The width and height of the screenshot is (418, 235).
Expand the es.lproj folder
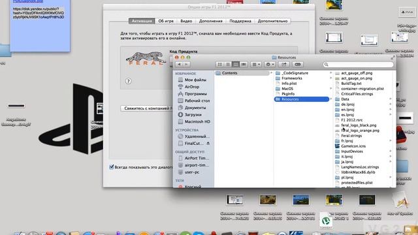pyautogui.click(x=391, y=115)
